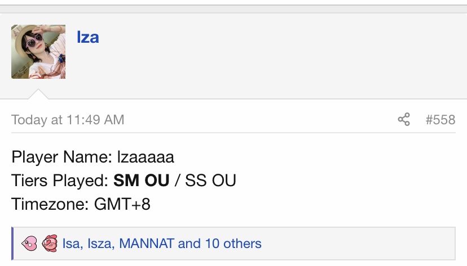Click the Today at 11:49 AM timestamp
This screenshot has width=467, height=266.
point(68,120)
